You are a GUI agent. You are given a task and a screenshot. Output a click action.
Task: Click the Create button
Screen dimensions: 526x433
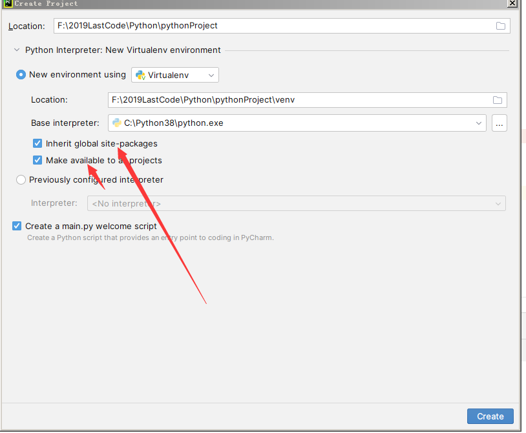(490, 416)
